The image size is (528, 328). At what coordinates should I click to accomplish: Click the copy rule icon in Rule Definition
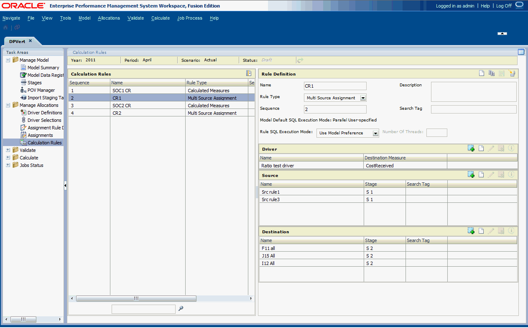click(492, 73)
